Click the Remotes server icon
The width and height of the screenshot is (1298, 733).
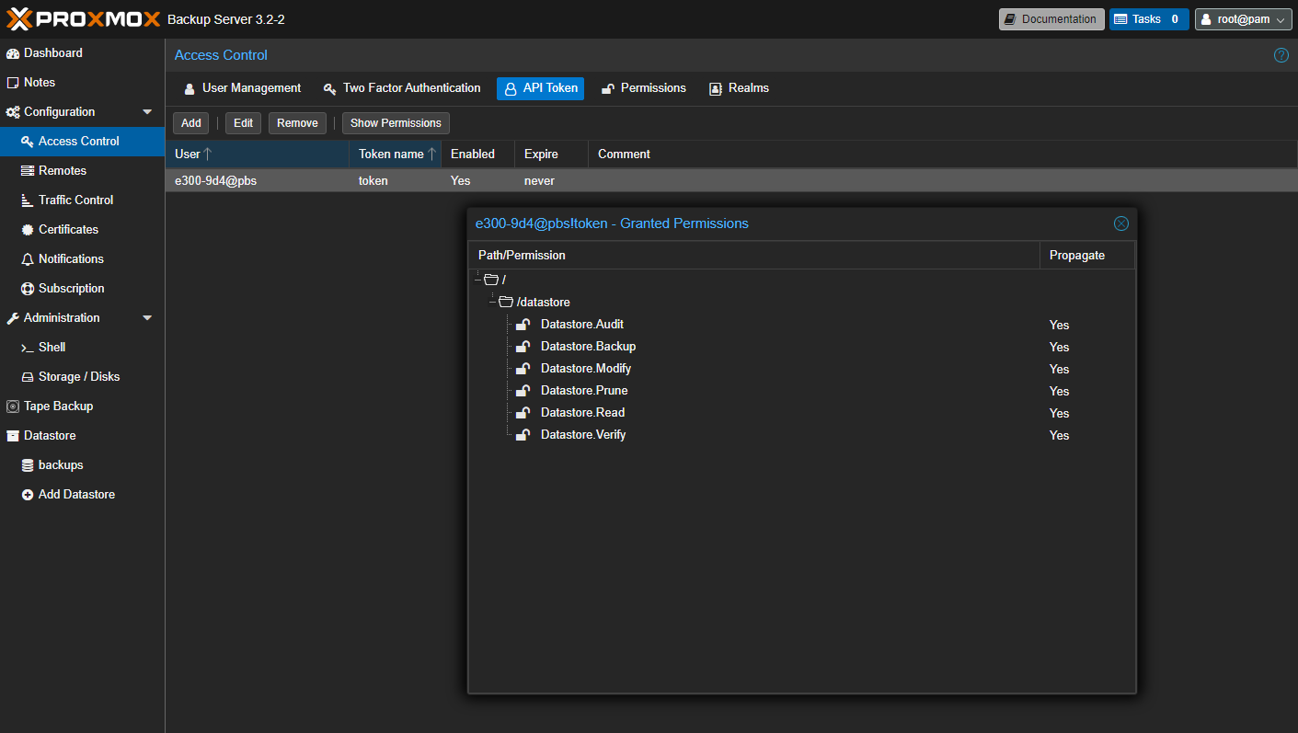(x=28, y=171)
